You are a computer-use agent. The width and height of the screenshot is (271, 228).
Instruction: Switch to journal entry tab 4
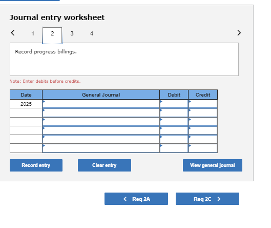click(92, 33)
